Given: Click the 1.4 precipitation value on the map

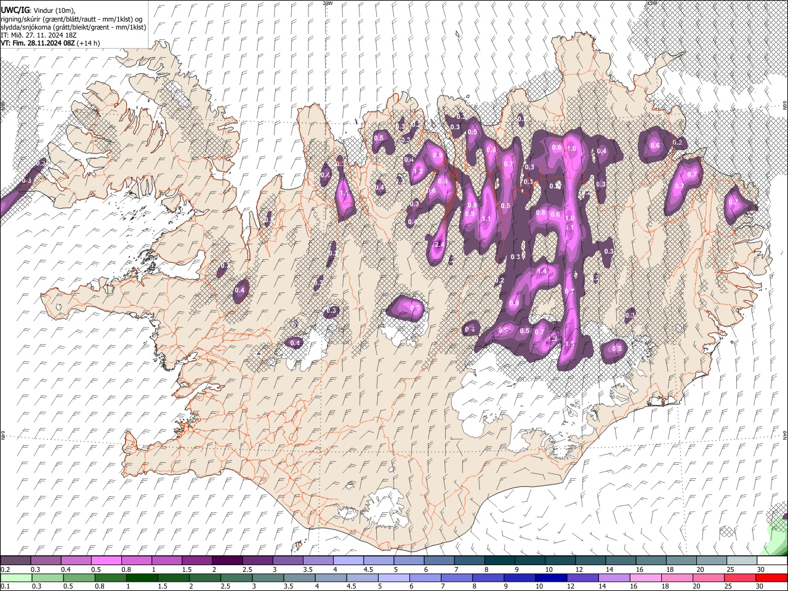Looking at the screenshot, I should click(542, 271).
